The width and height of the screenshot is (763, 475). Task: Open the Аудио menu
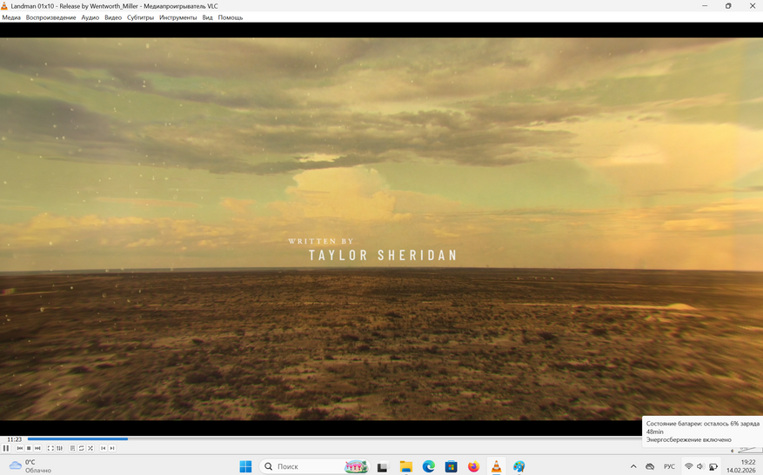[x=90, y=17]
